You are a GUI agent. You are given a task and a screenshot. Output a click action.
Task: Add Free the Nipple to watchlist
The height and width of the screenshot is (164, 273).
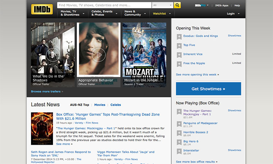tap(179, 64)
